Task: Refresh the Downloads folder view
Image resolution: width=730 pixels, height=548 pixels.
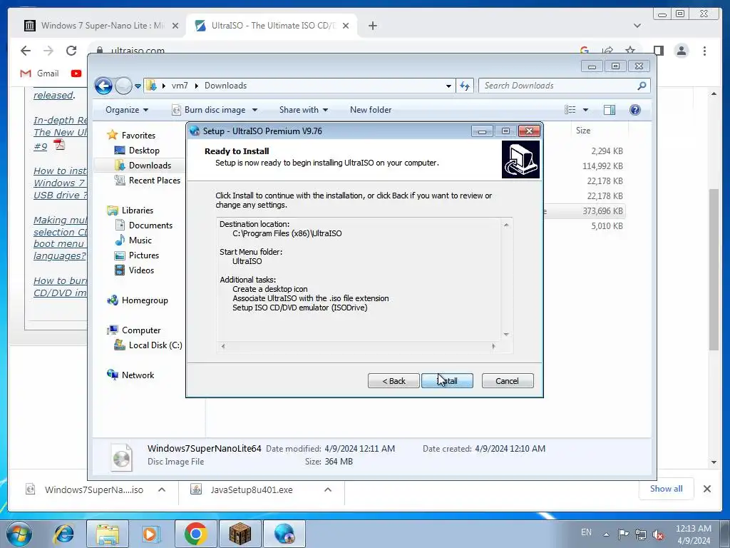Action: (465, 86)
